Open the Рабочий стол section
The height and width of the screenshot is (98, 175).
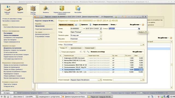pyautogui.click(x=7, y=10)
